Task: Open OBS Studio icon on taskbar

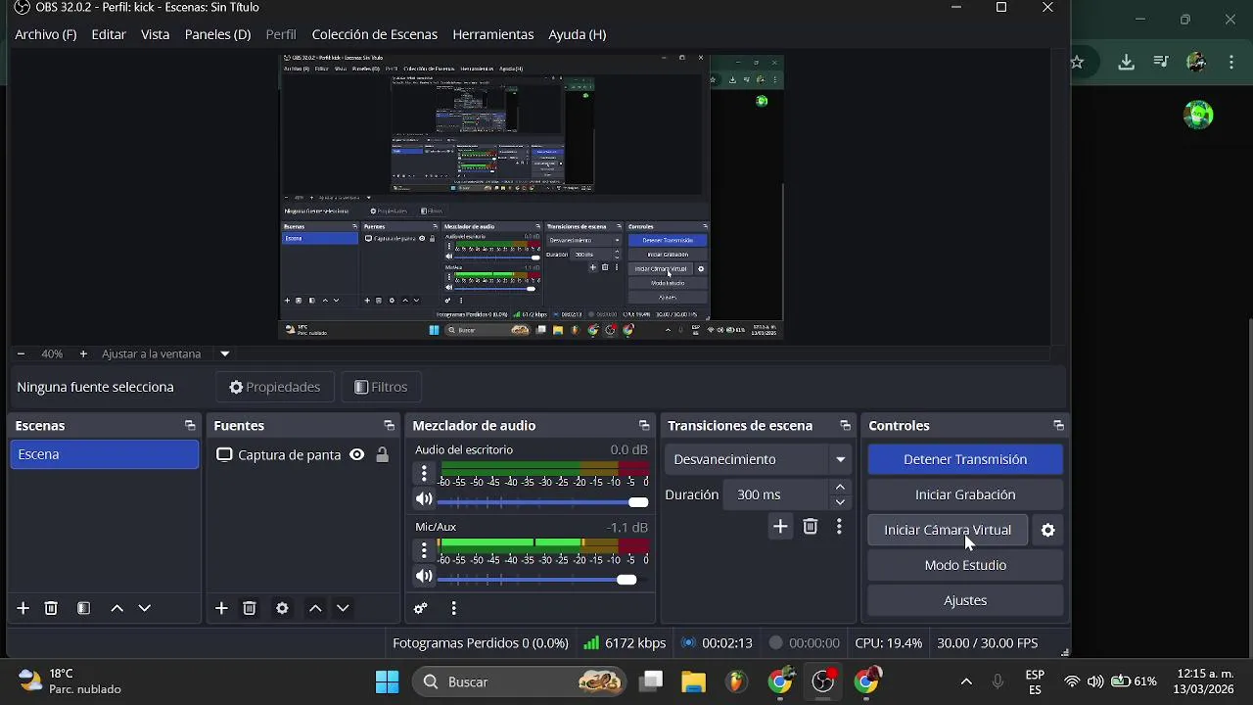Action: (823, 681)
